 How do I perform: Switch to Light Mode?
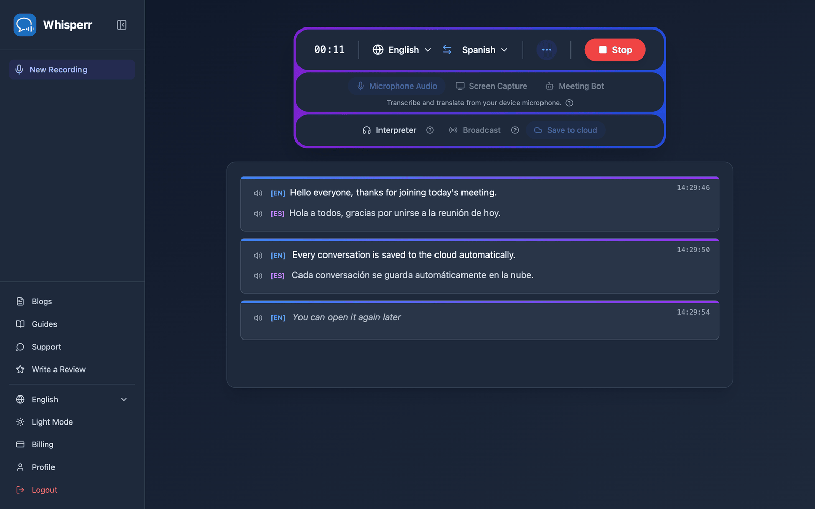[x=72, y=422]
